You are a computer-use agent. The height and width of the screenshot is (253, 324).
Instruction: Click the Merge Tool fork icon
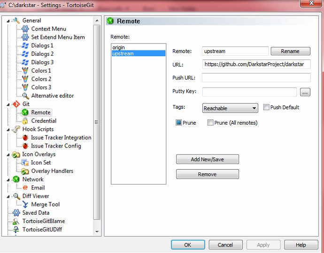tap(25, 205)
